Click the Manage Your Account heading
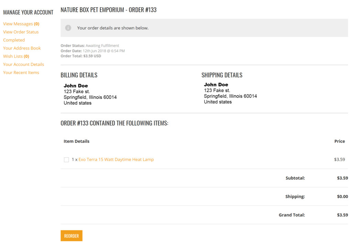 click(28, 12)
